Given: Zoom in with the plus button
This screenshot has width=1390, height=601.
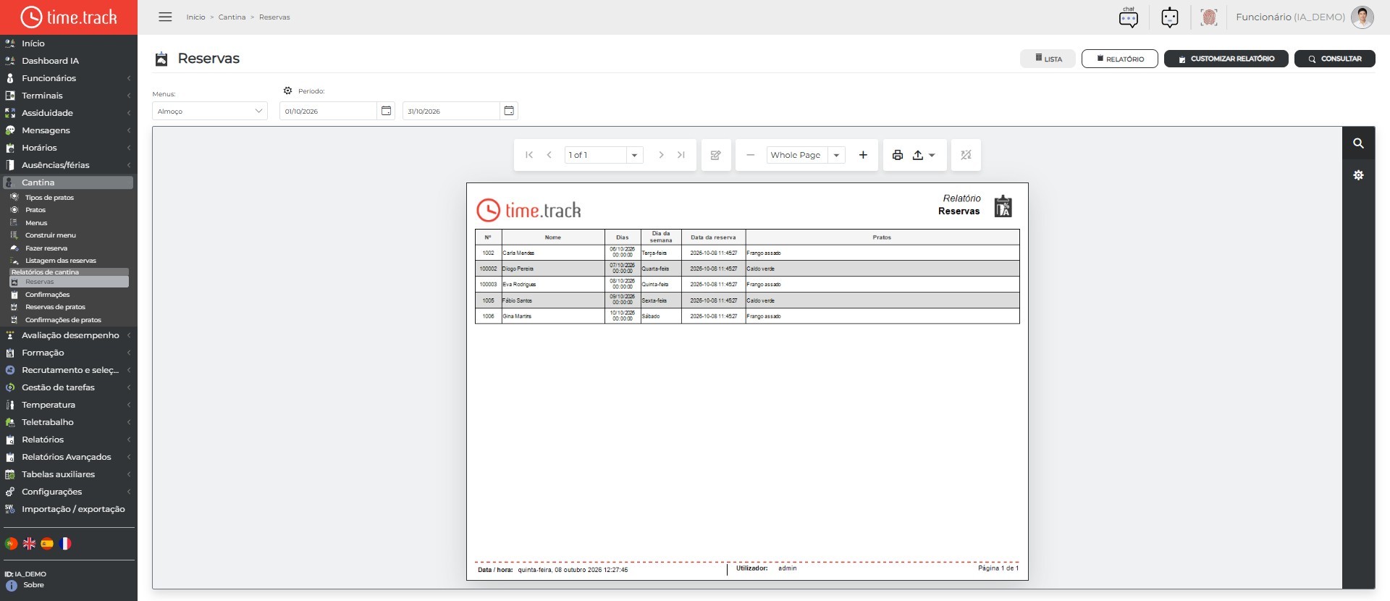Looking at the screenshot, I should click(x=863, y=155).
